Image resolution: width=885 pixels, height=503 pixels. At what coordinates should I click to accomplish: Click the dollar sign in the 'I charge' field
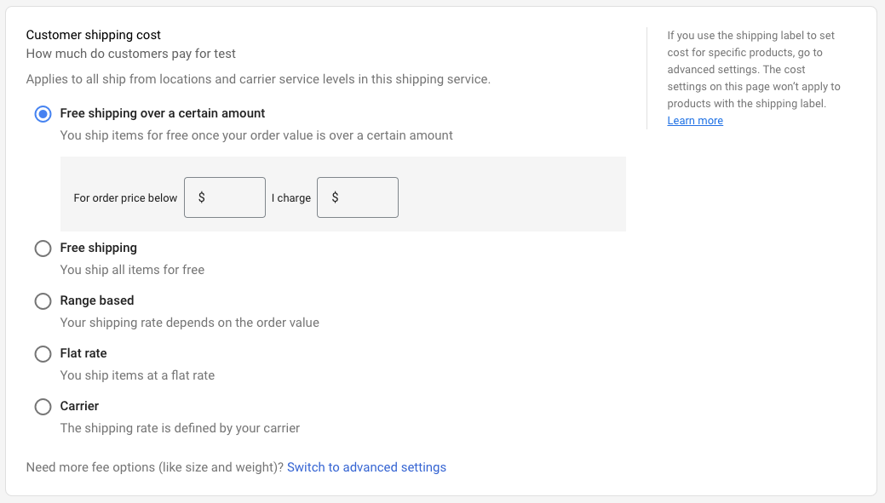click(x=335, y=197)
